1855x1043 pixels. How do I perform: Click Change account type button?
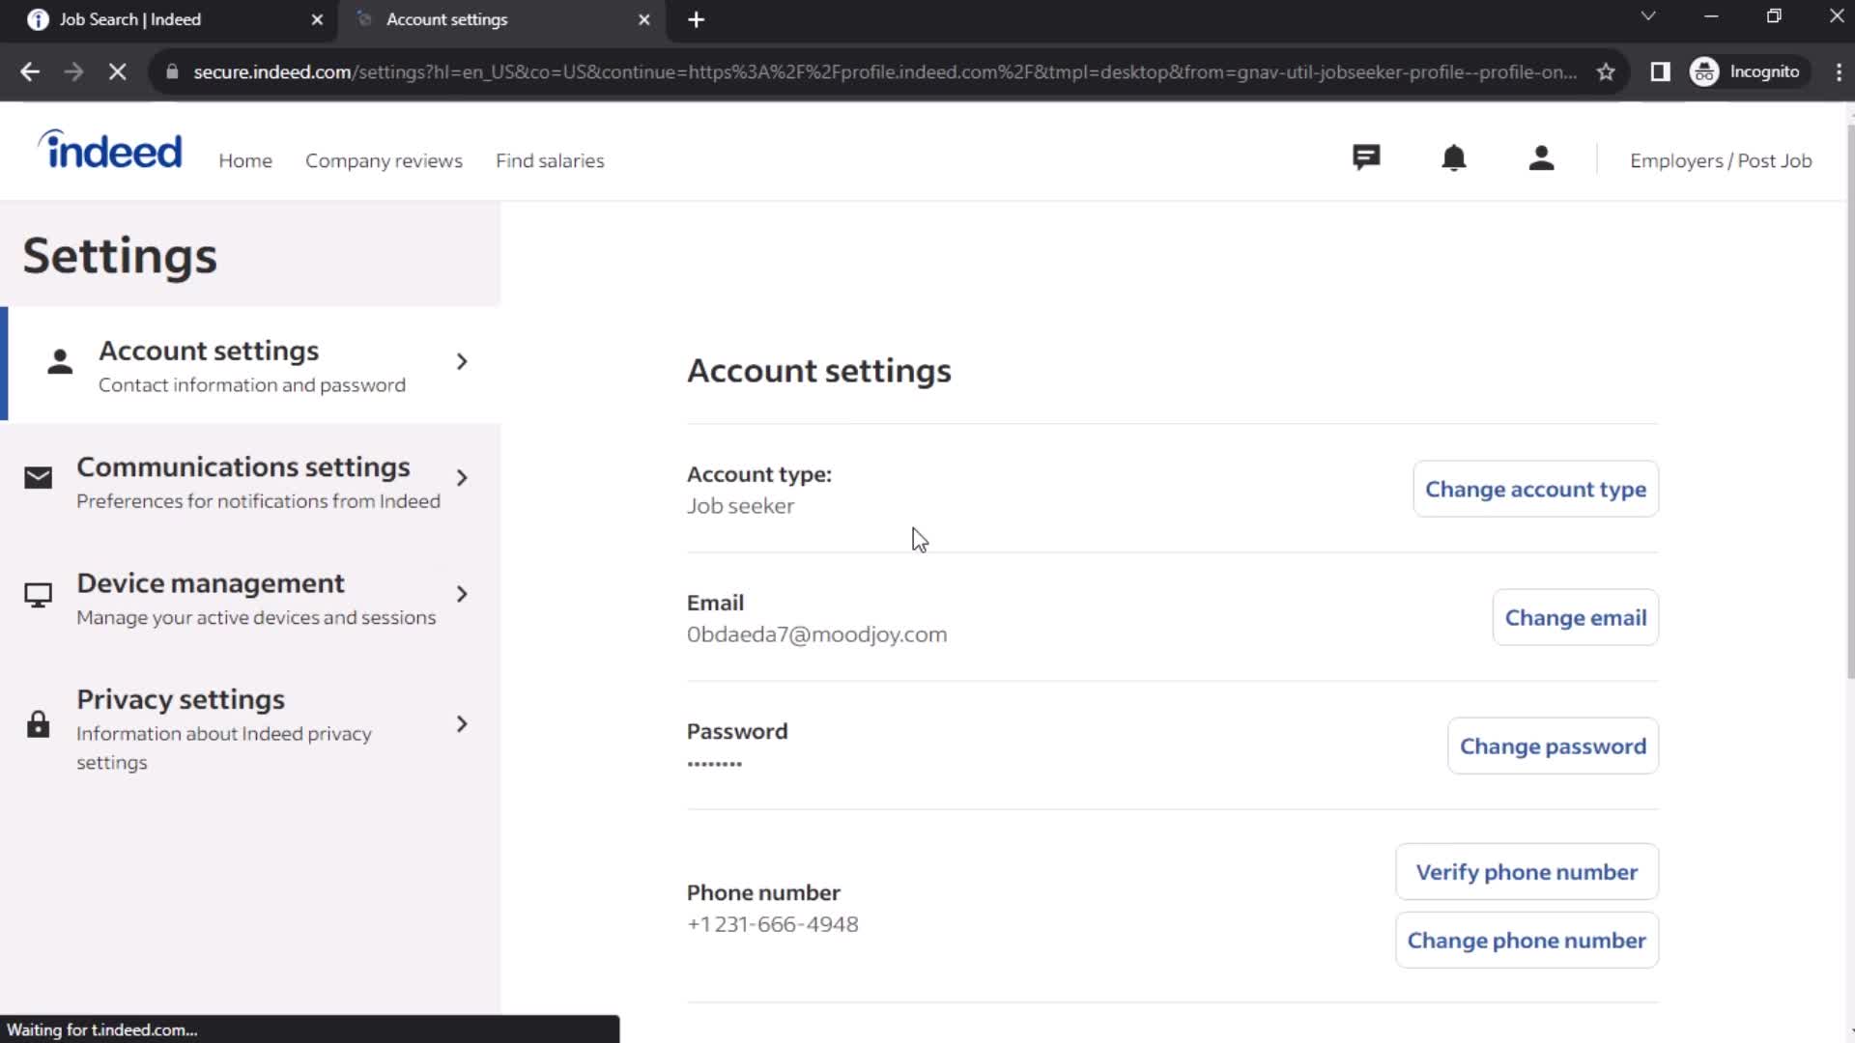1535,490
